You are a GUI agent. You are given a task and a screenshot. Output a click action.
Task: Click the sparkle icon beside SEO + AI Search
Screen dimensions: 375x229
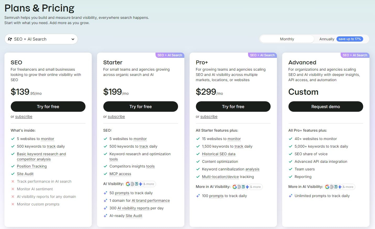pyautogui.click(x=10, y=39)
